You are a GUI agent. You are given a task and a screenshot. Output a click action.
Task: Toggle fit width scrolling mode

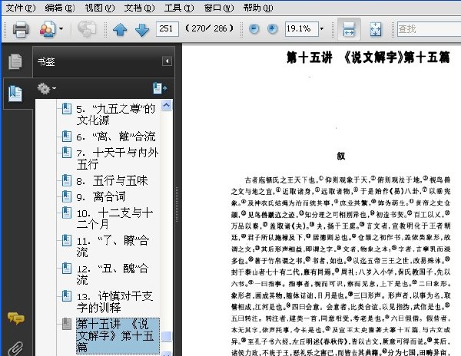point(349,29)
